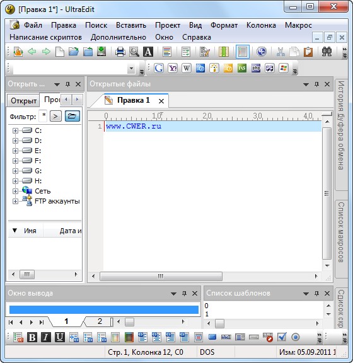Screen dimensions: 353x363
Task: Click the green Forward arrow icon
Action: [x=46, y=52]
